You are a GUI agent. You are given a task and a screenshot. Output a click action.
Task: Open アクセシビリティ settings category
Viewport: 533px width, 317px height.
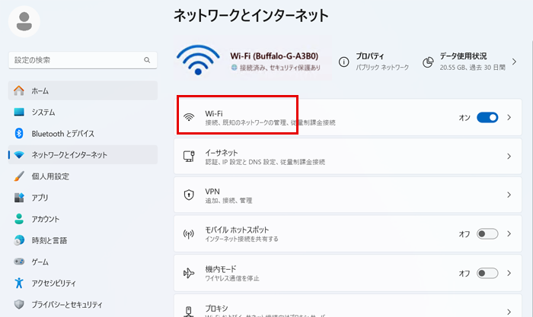pyautogui.click(x=83, y=283)
